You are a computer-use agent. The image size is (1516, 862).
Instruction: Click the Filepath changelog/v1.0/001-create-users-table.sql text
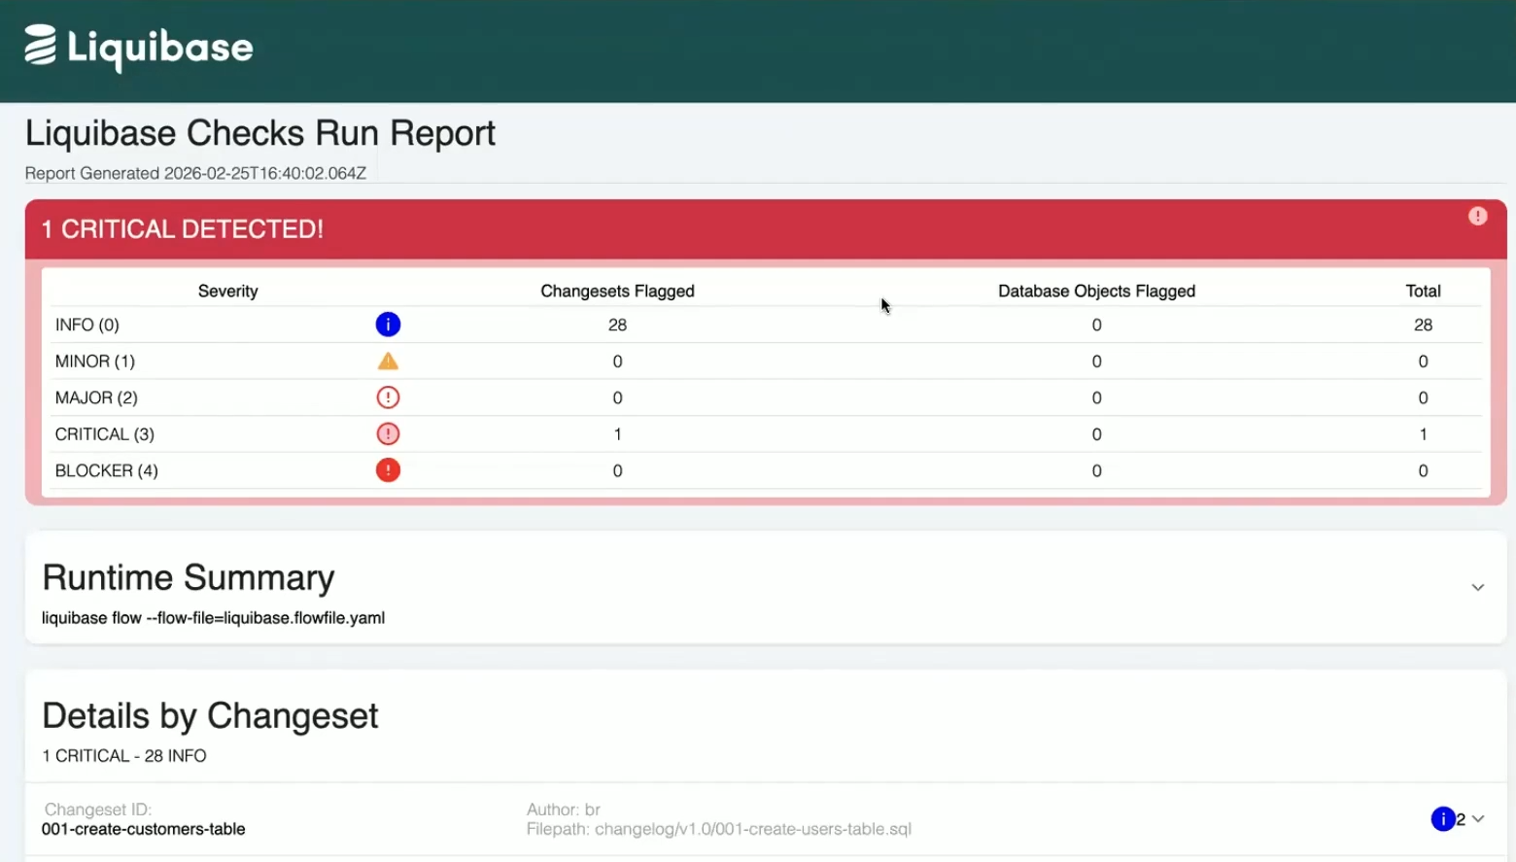[719, 829]
